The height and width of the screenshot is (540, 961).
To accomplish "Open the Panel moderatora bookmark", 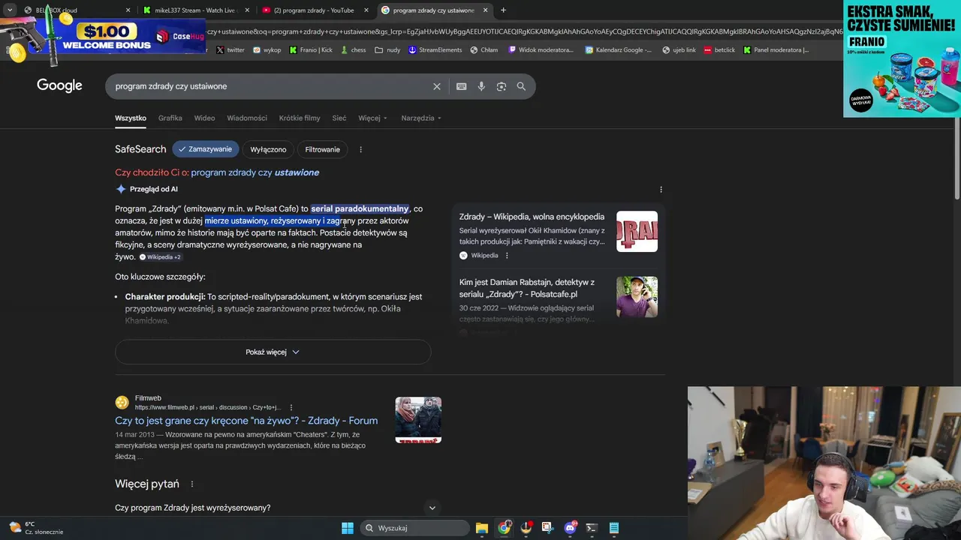I will click(x=776, y=50).
